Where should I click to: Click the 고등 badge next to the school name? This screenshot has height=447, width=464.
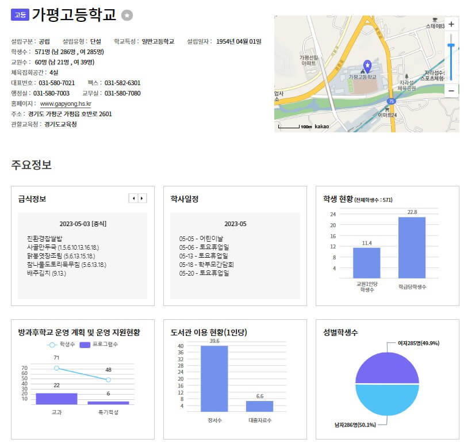(x=21, y=15)
